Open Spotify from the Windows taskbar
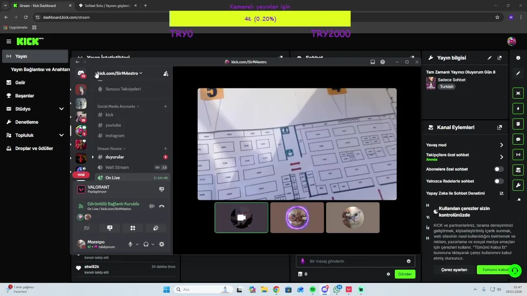This screenshot has height=296, width=527. [312, 290]
